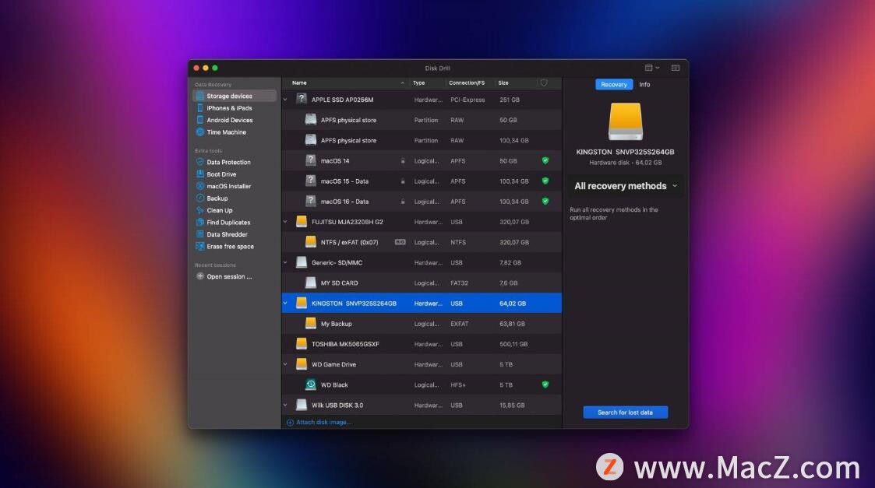
Task: Select the macOS 15 - Data volume
Action: [422, 181]
